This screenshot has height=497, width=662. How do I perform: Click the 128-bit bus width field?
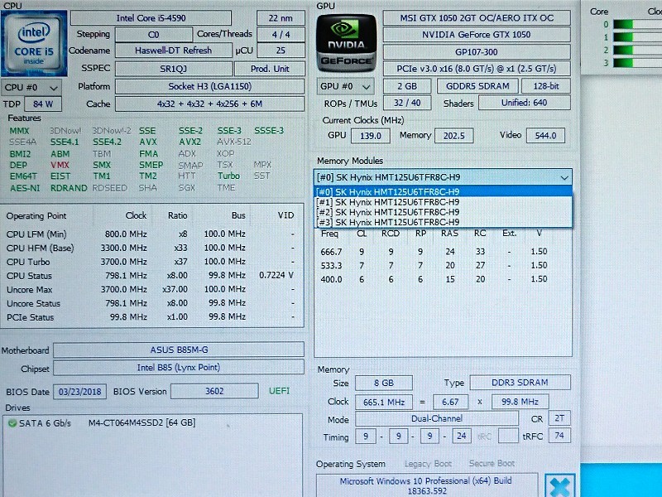point(546,86)
